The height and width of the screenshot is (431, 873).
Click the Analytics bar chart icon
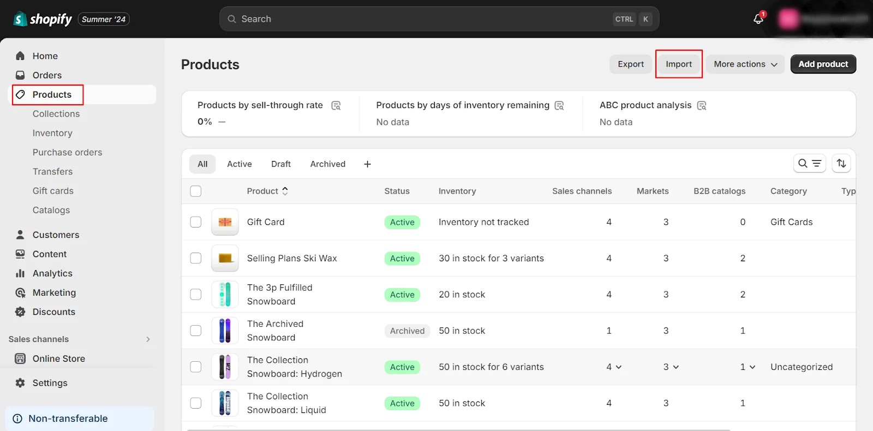(20, 273)
